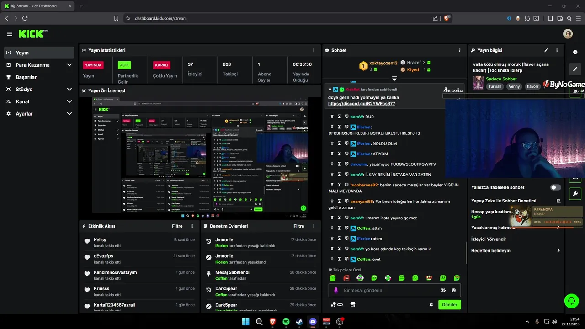
Task: Reload the page with browser refresh button
Action: click(25, 18)
